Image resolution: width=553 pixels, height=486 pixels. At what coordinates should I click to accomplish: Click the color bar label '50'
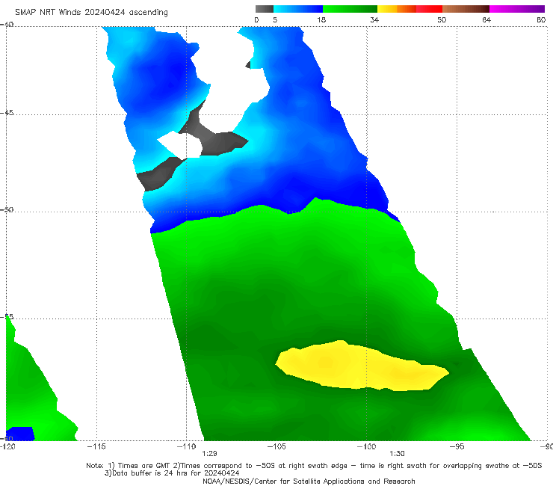click(x=442, y=19)
